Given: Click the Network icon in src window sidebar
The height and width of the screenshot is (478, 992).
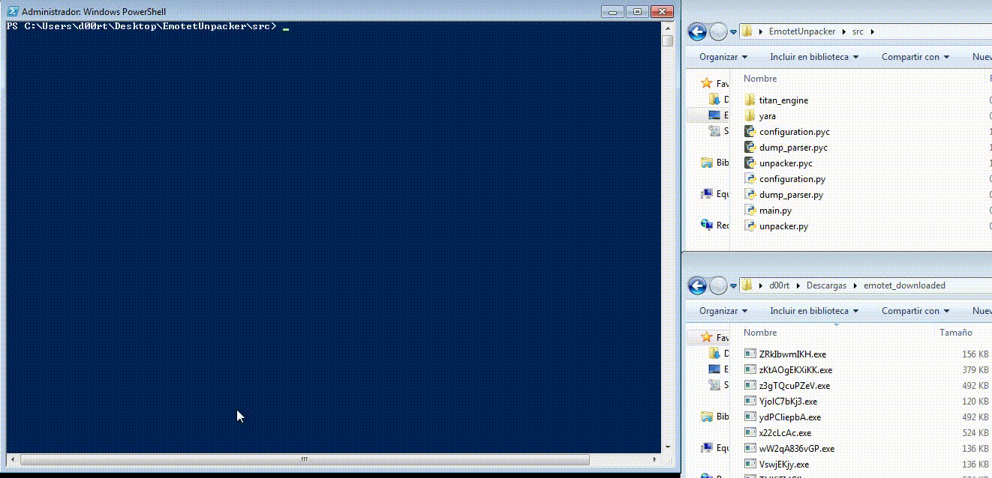Looking at the screenshot, I should point(706,225).
